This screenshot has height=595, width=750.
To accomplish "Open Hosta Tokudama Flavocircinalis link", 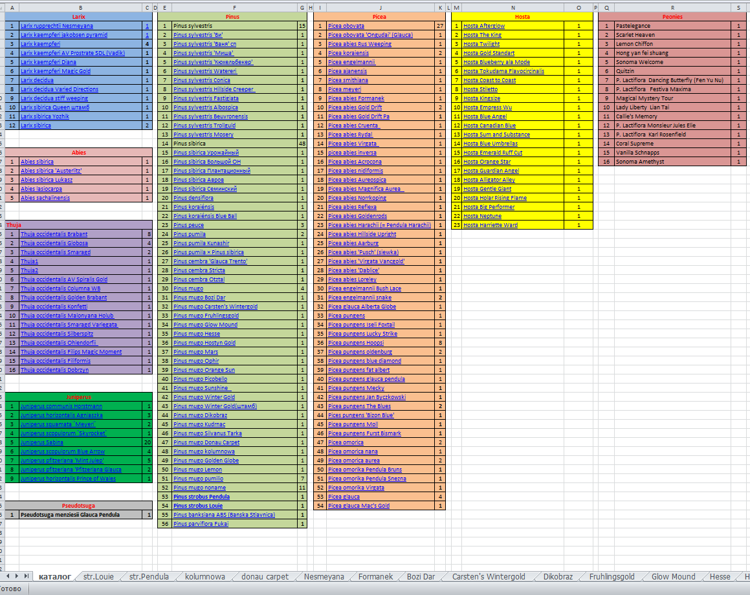I will pos(503,71).
